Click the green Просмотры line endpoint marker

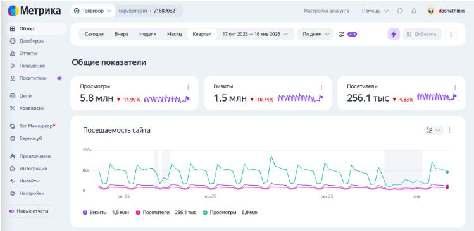447,172
